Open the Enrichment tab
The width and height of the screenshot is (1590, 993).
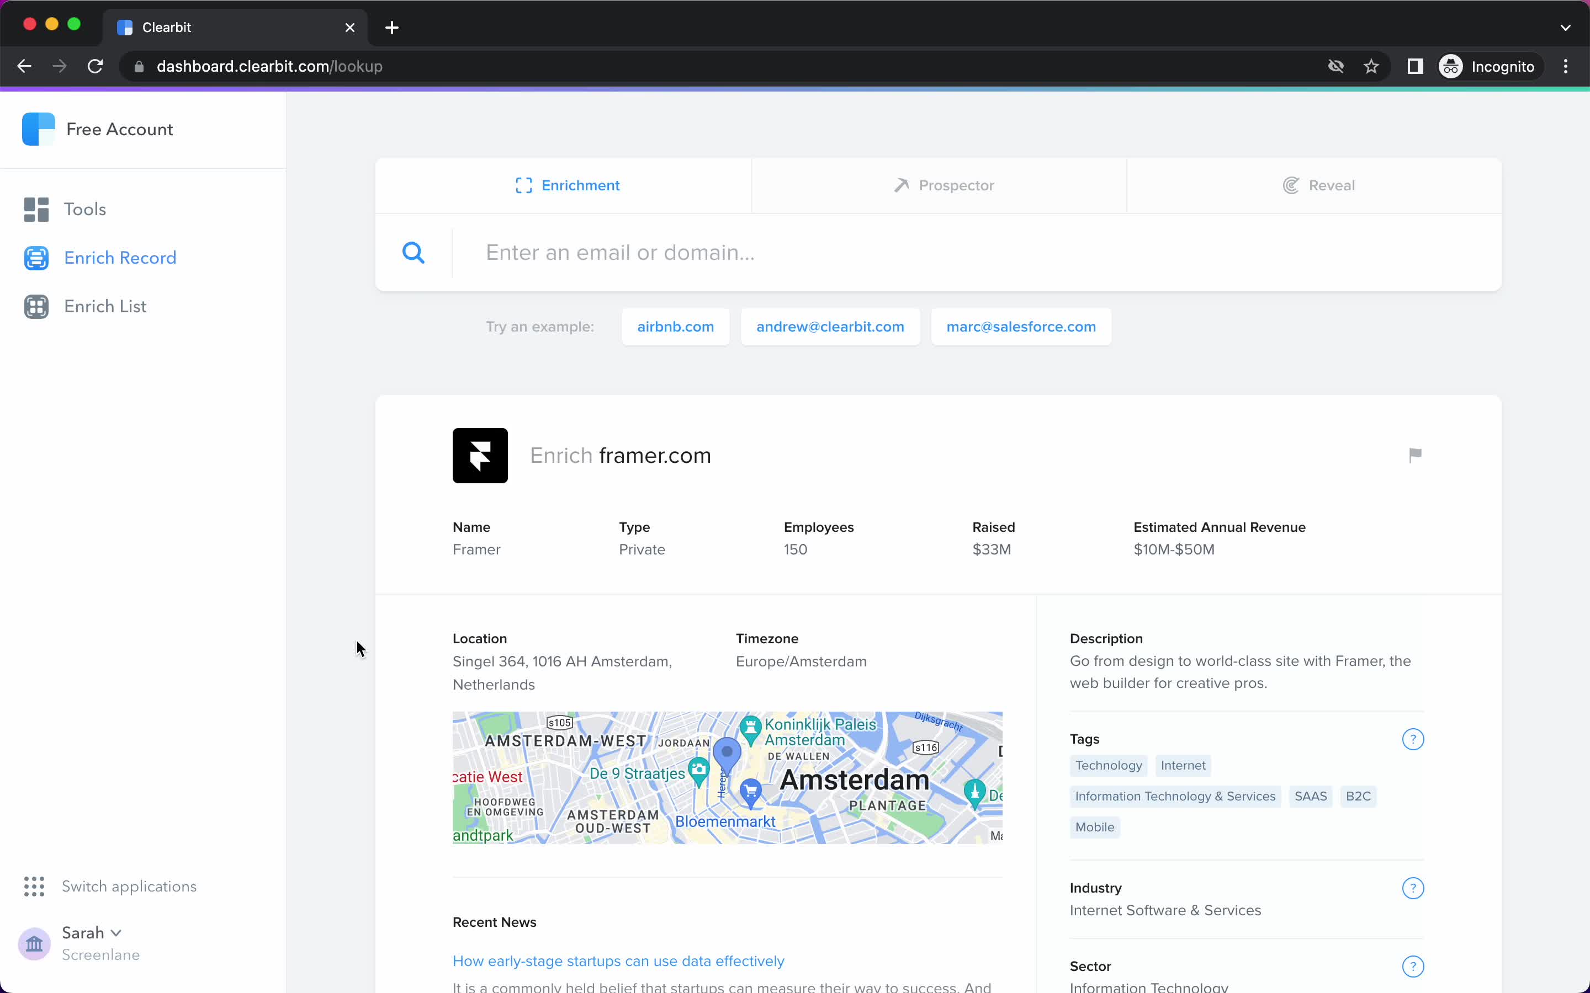[566, 185]
